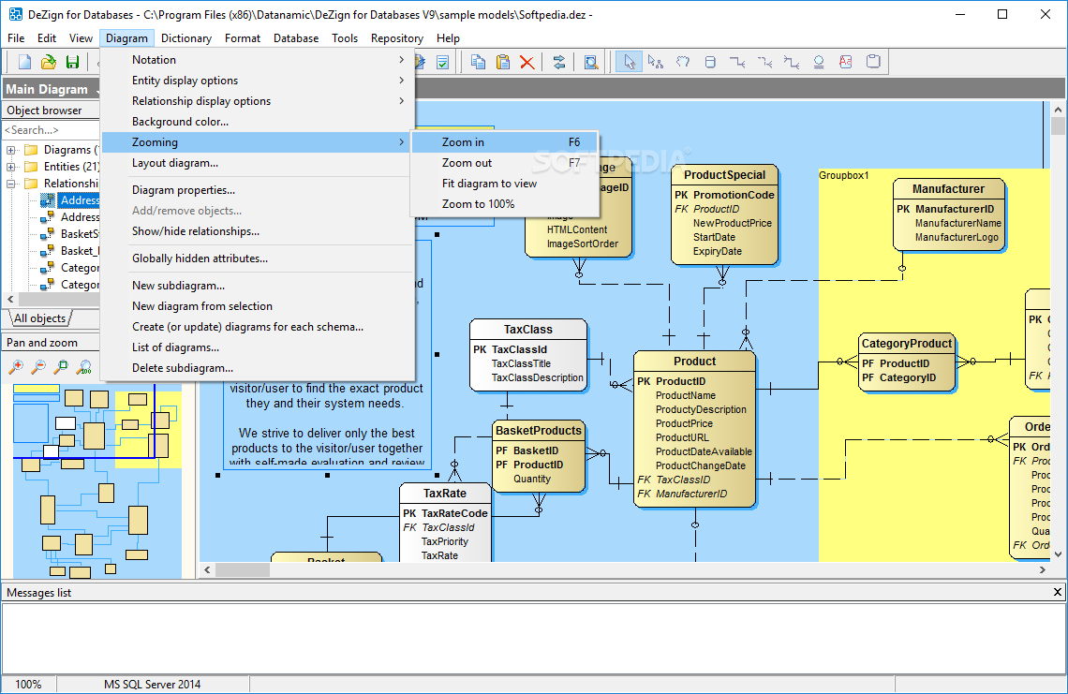Viewport: 1068px width, 694px height.
Task: Click the diagram horizontal scrollbar thumb
Action: pyautogui.click(x=243, y=569)
